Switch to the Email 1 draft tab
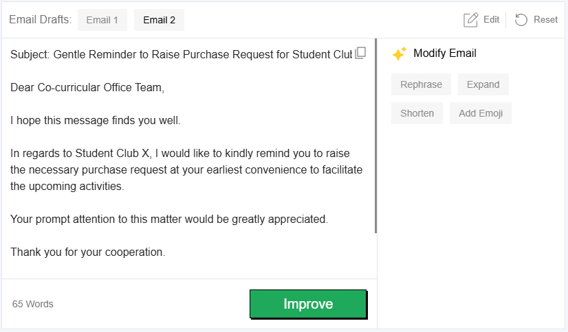 [102, 20]
